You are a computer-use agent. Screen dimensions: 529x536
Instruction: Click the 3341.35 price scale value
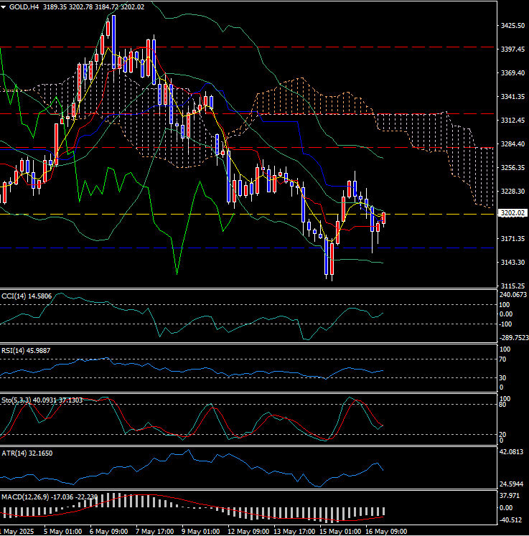[x=512, y=97]
